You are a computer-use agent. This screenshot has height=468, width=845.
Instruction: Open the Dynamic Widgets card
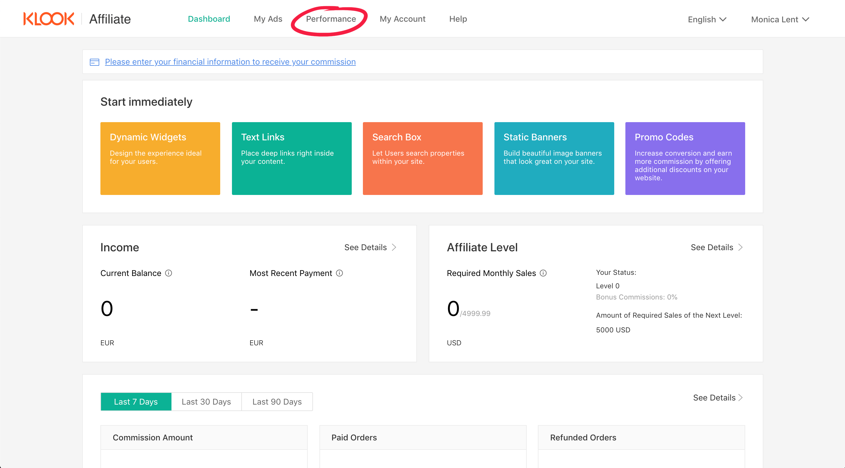tap(160, 159)
